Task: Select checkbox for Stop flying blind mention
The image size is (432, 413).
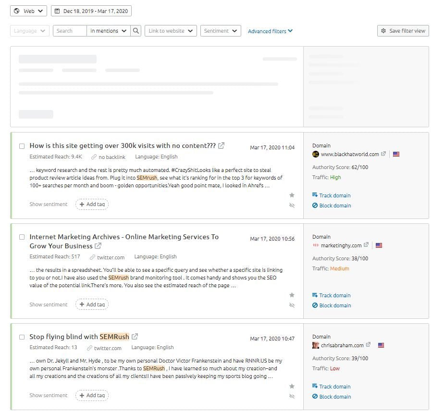Action: pyautogui.click(x=22, y=337)
